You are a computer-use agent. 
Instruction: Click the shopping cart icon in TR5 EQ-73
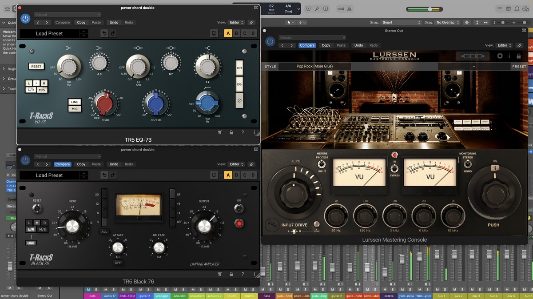coord(220,132)
